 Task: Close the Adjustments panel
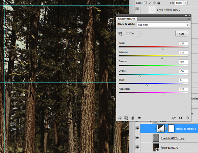coord(190,15)
